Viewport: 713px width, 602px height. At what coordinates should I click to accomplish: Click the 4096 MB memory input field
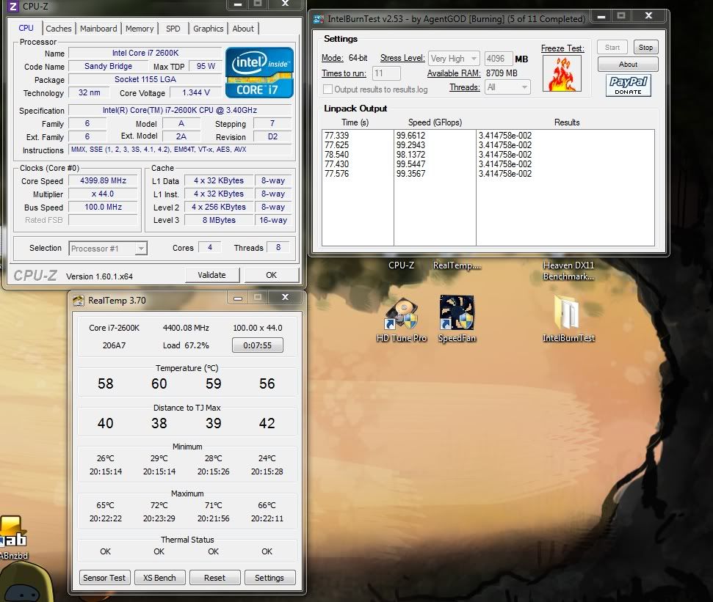498,59
